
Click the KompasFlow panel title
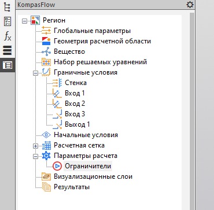(x=36, y=5)
